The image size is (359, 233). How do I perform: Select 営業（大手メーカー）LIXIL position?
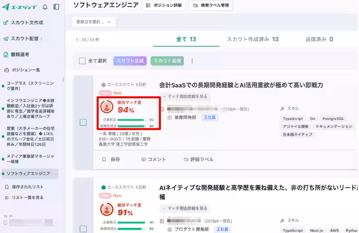click(30, 136)
